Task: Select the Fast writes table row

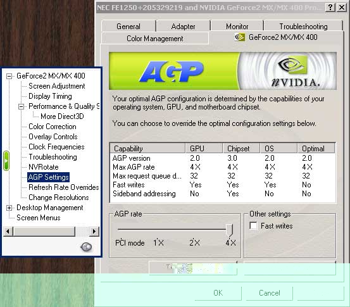Action: pyautogui.click(x=223, y=185)
